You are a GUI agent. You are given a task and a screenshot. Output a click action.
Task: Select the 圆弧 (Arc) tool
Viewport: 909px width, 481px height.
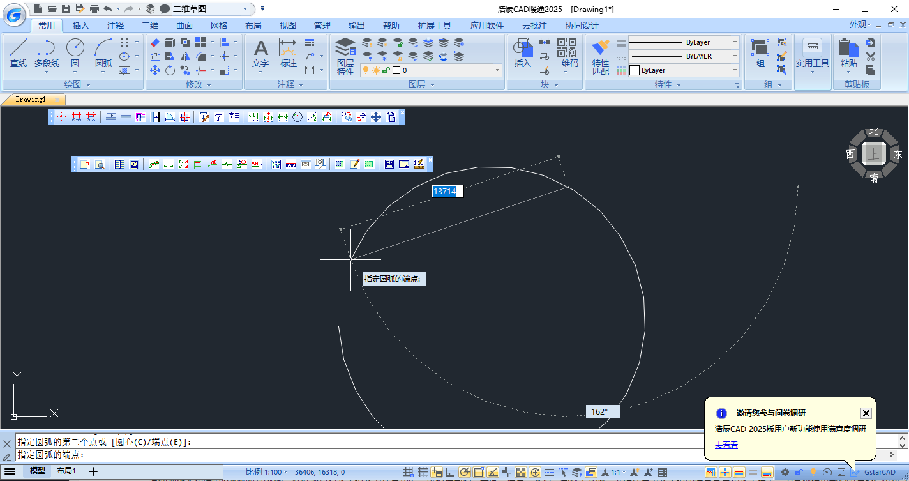tap(103, 52)
